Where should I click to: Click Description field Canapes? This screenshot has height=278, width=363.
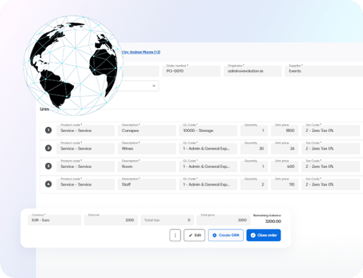point(147,131)
